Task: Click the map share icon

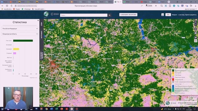Action: (x=196, y=29)
